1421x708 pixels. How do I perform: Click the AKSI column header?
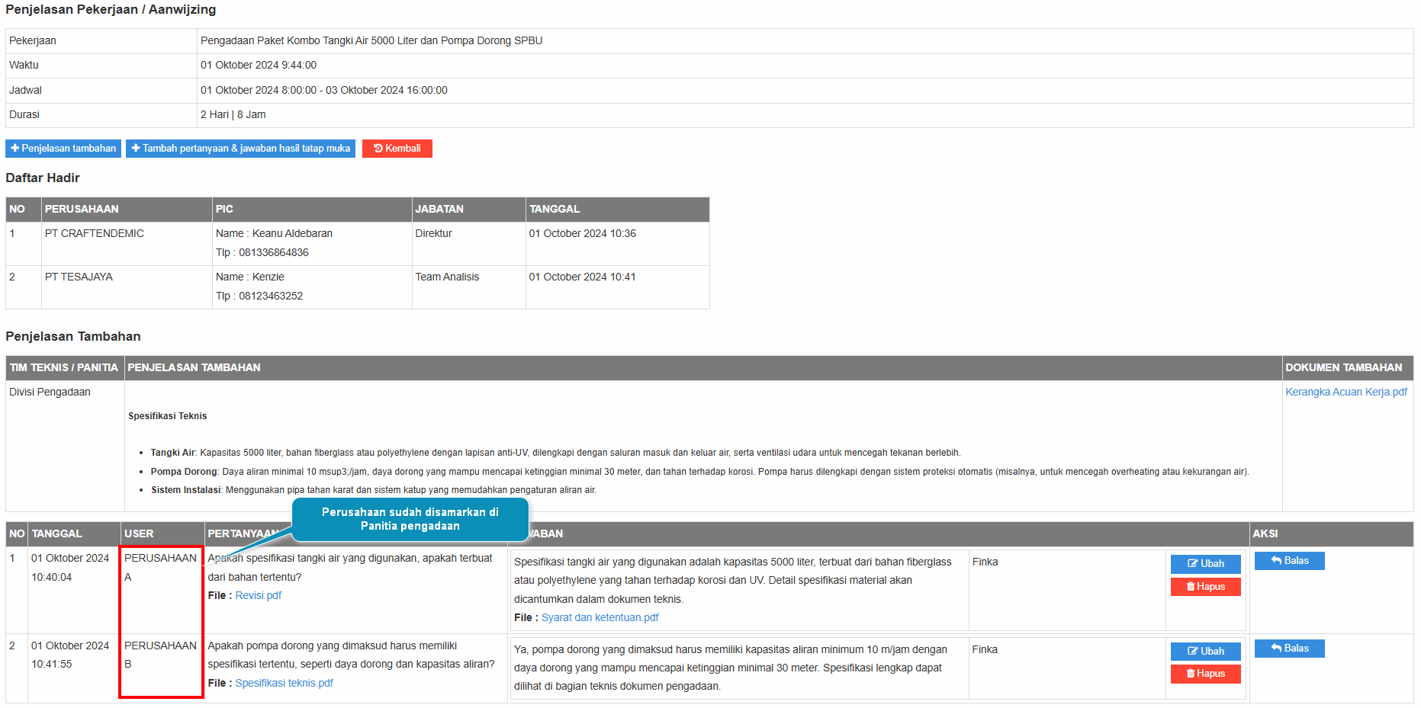1331,534
